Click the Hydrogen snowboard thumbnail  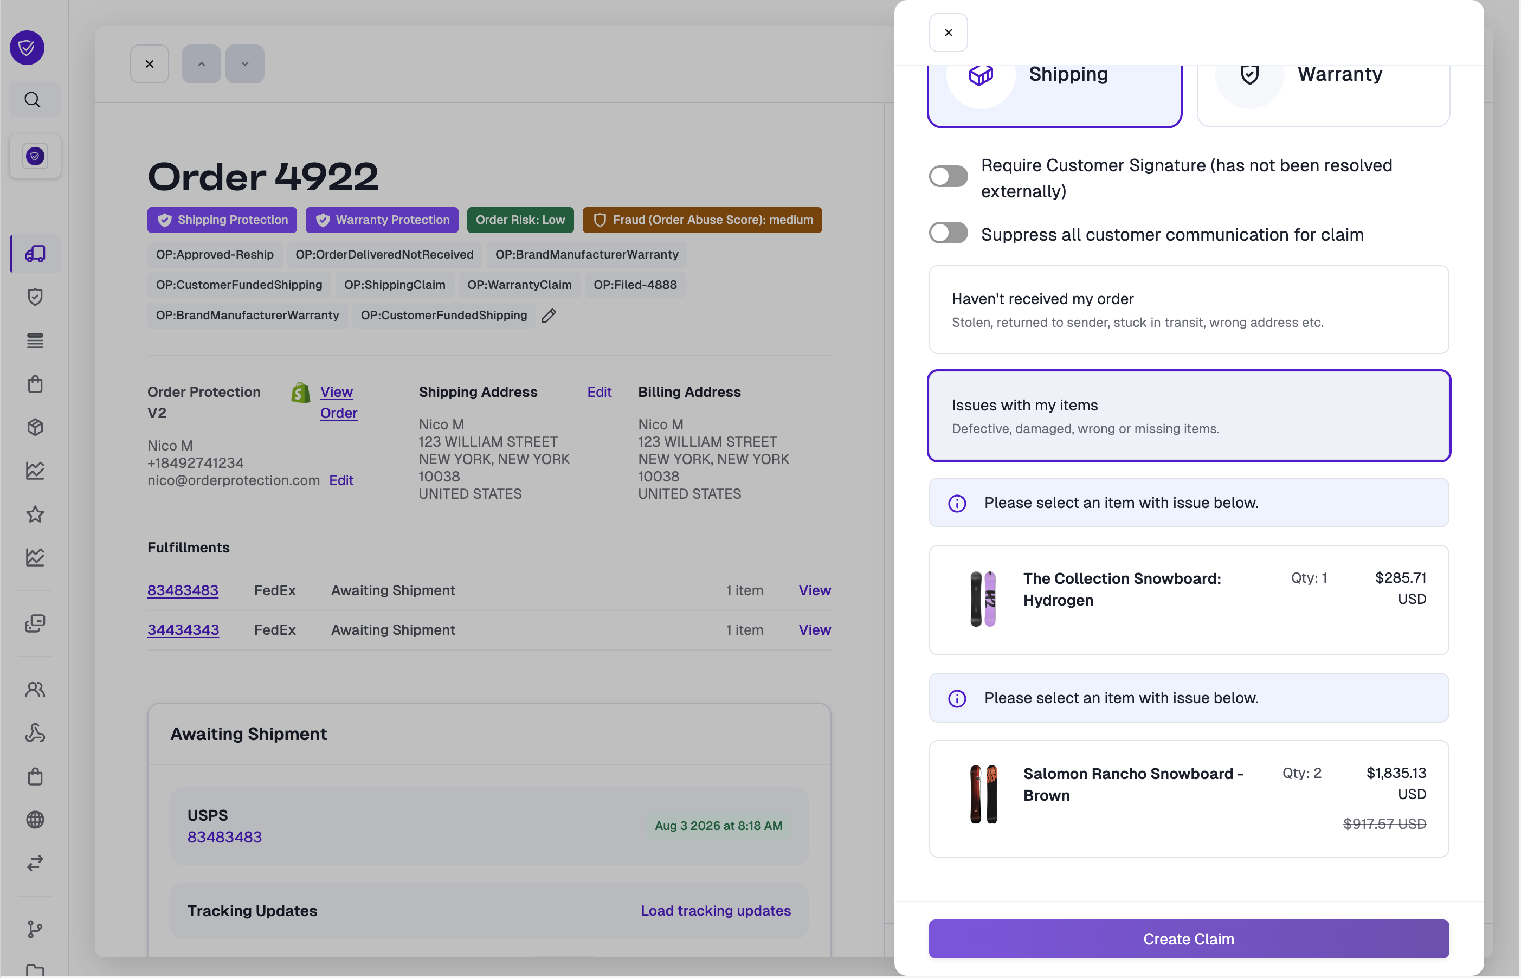pos(983,599)
